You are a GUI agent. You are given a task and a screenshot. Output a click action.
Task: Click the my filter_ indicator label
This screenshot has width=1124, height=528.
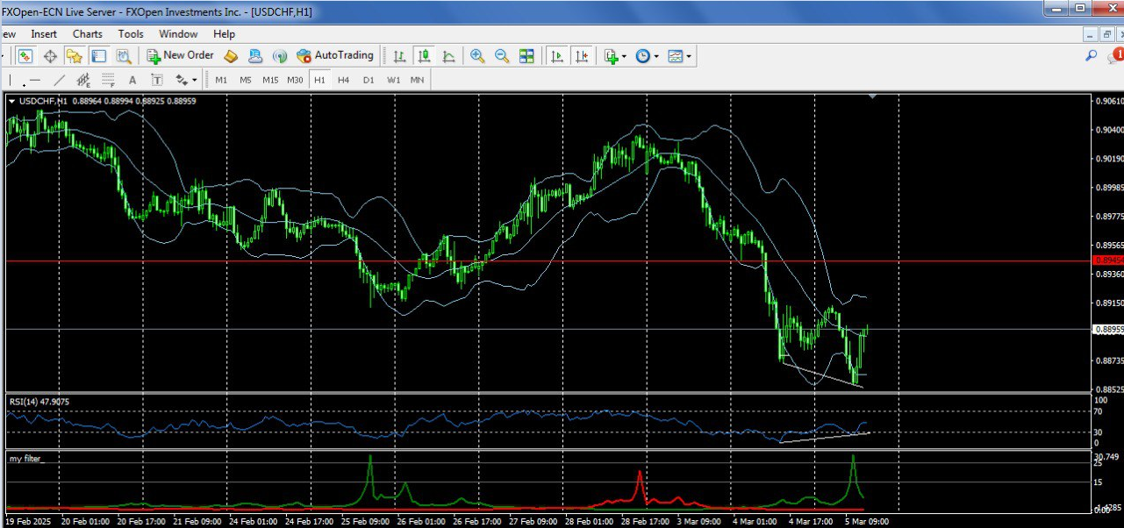[27, 459]
